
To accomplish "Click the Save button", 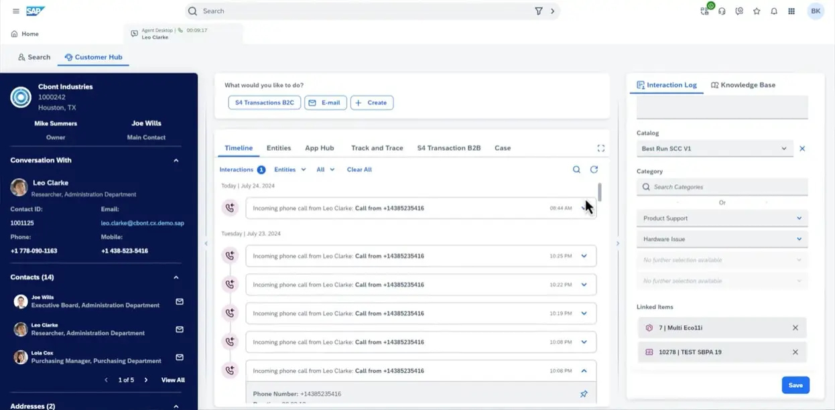I will click(x=795, y=385).
